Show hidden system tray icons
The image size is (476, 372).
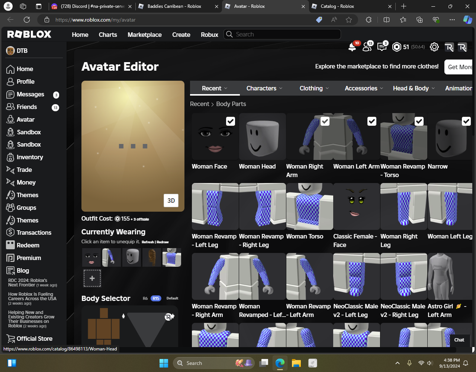pos(397,363)
